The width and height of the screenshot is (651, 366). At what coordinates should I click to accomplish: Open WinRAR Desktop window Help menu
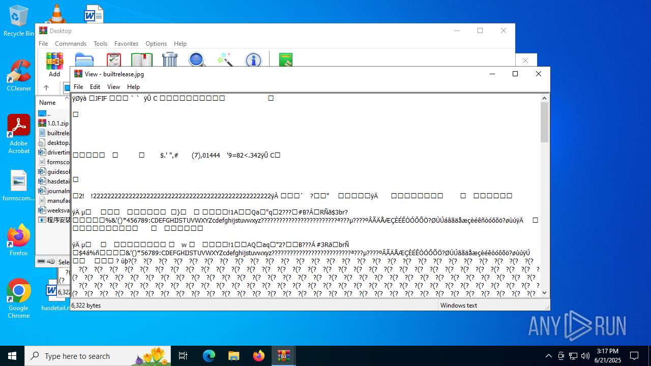180,44
